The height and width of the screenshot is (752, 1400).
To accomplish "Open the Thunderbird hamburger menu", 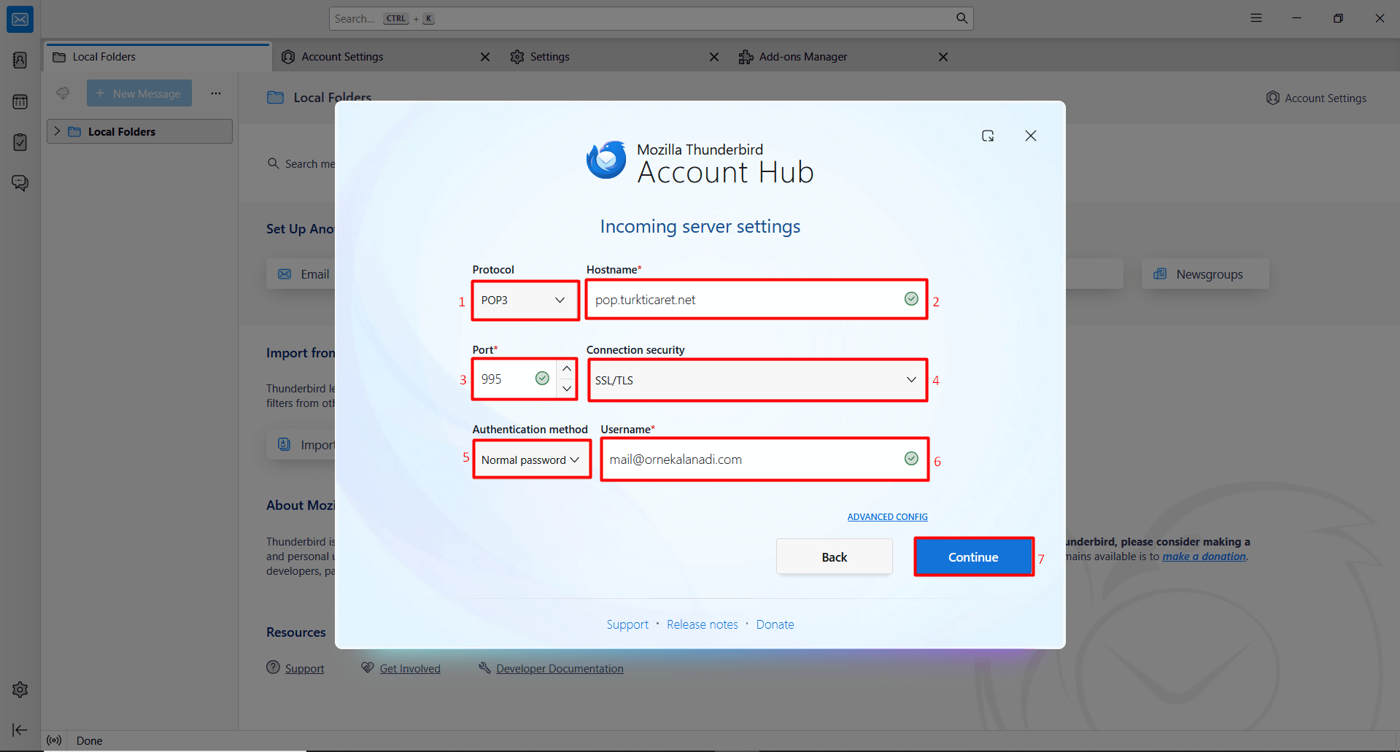I will click(1256, 18).
